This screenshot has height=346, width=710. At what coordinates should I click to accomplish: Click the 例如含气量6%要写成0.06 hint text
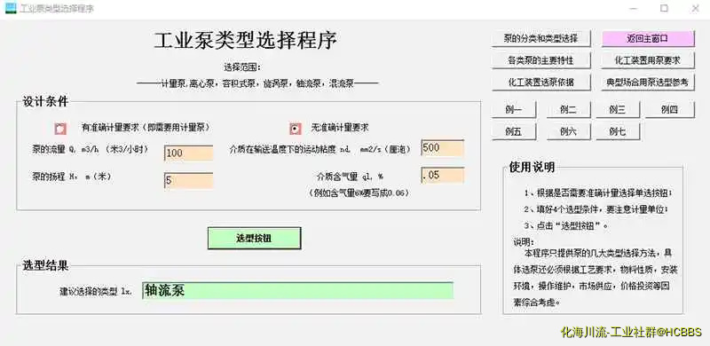click(x=359, y=193)
